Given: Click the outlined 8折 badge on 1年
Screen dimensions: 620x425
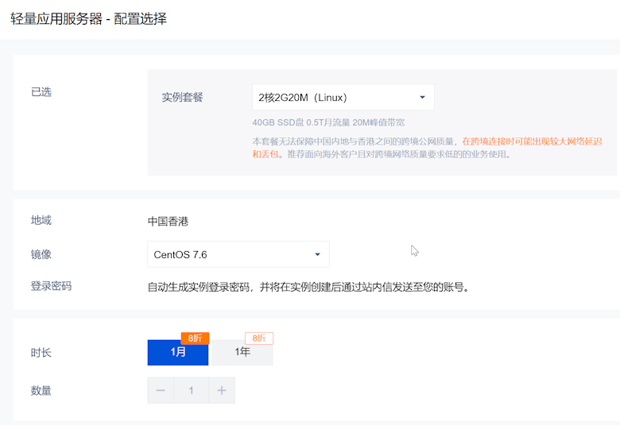Looking at the screenshot, I should pyautogui.click(x=259, y=338).
